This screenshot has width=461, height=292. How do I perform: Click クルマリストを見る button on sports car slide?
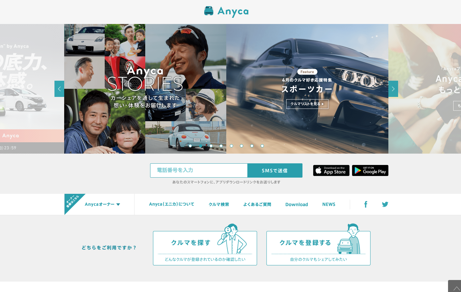click(307, 104)
